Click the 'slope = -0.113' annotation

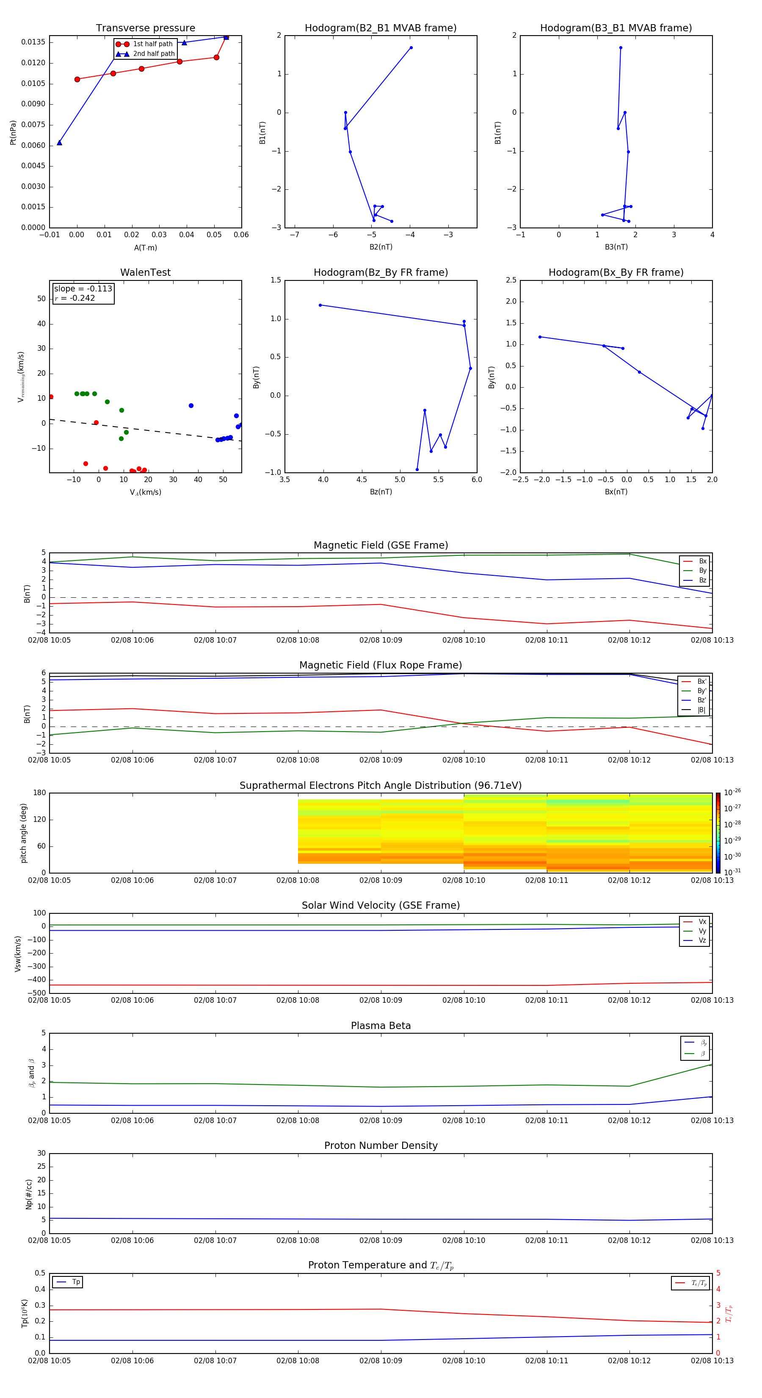83,289
